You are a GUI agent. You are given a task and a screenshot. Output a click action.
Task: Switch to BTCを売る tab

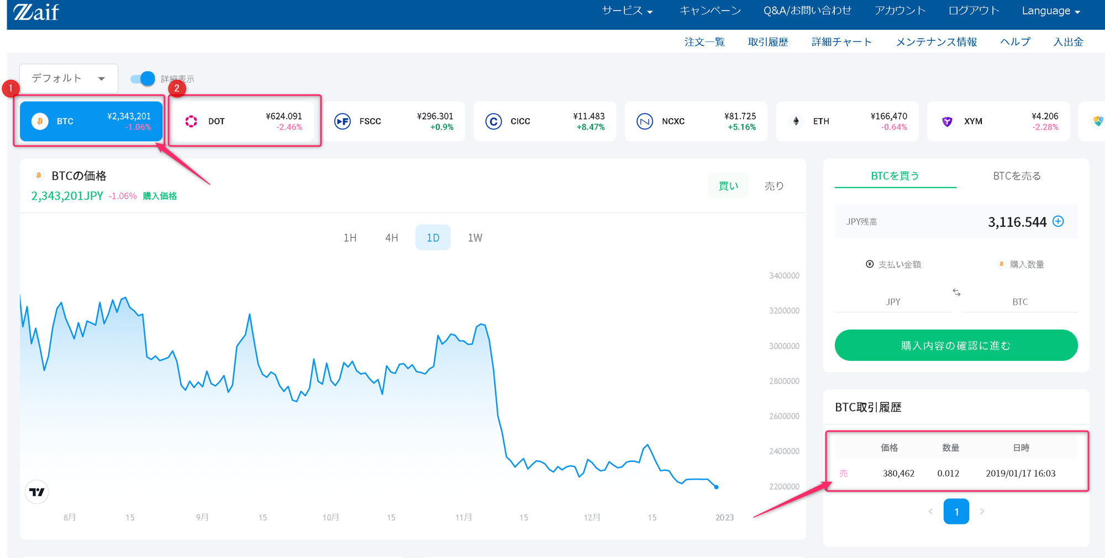tap(1017, 176)
